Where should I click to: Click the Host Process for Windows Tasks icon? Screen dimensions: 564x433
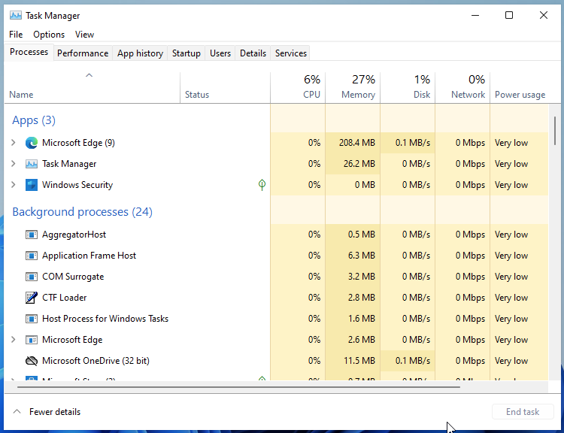[x=32, y=319]
